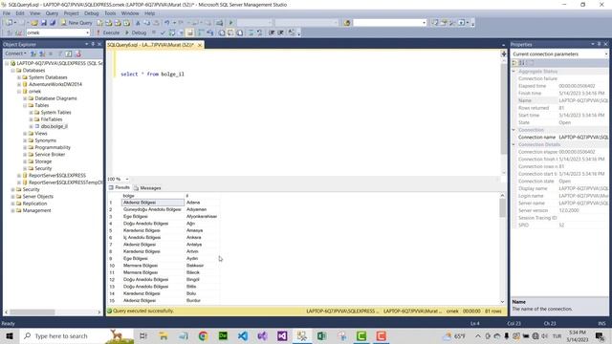Screen dimensions: 612x344
Task: Click the Specify Values for Template Parameters icon
Action: pyautogui.click(x=291, y=32)
